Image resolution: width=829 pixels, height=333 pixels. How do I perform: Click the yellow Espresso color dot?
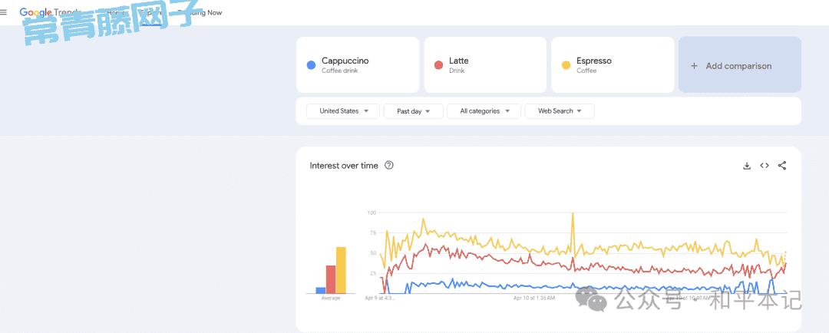coord(566,65)
